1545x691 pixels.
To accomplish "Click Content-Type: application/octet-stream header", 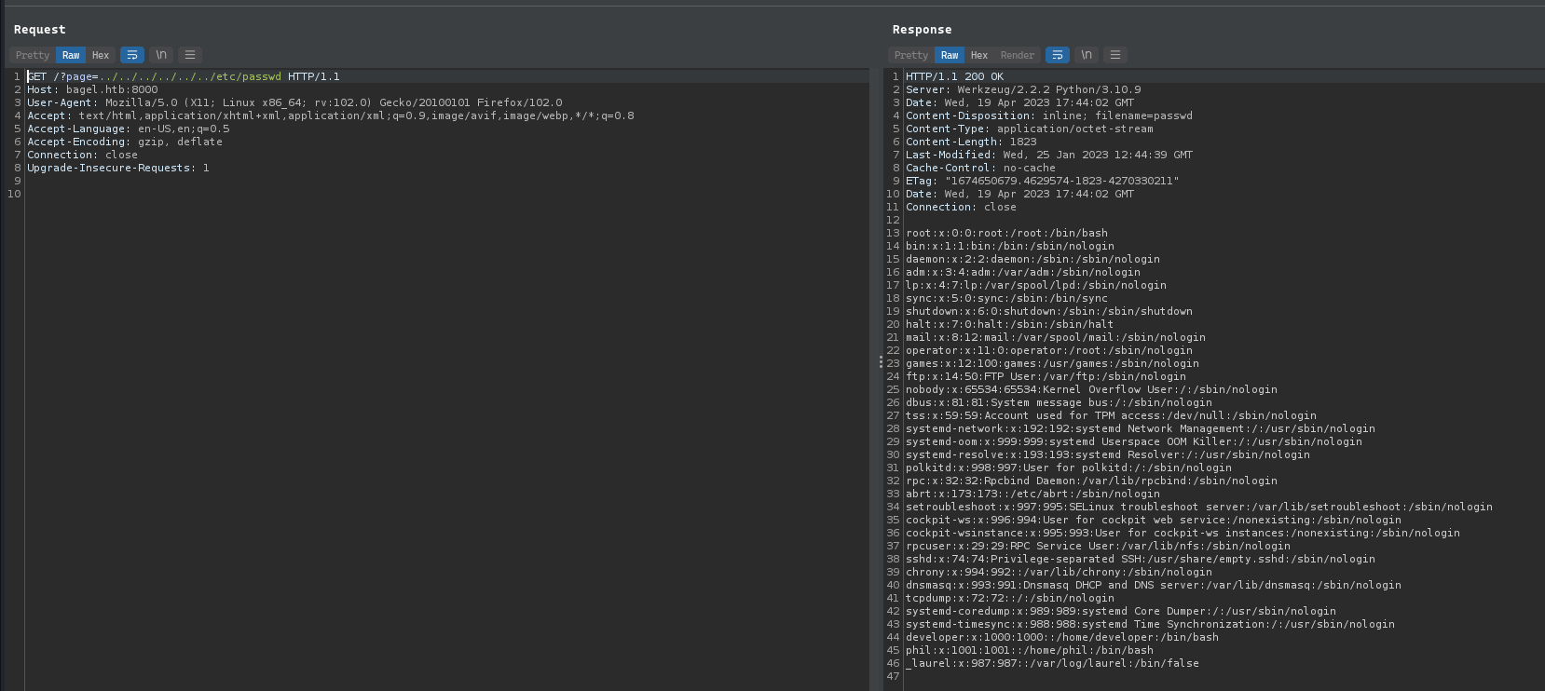I will [x=1030, y=129].
